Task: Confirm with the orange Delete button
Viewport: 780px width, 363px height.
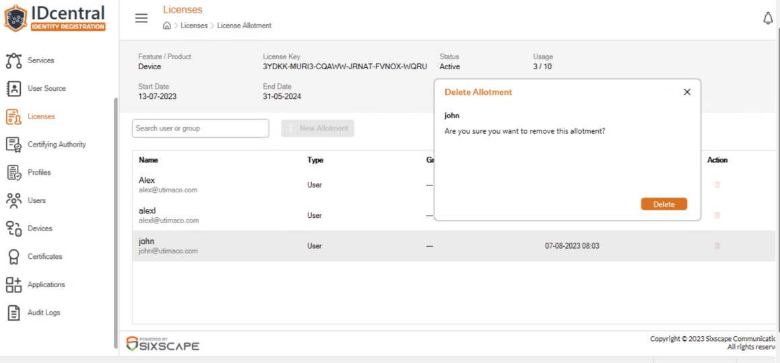Action: point(664,204)
